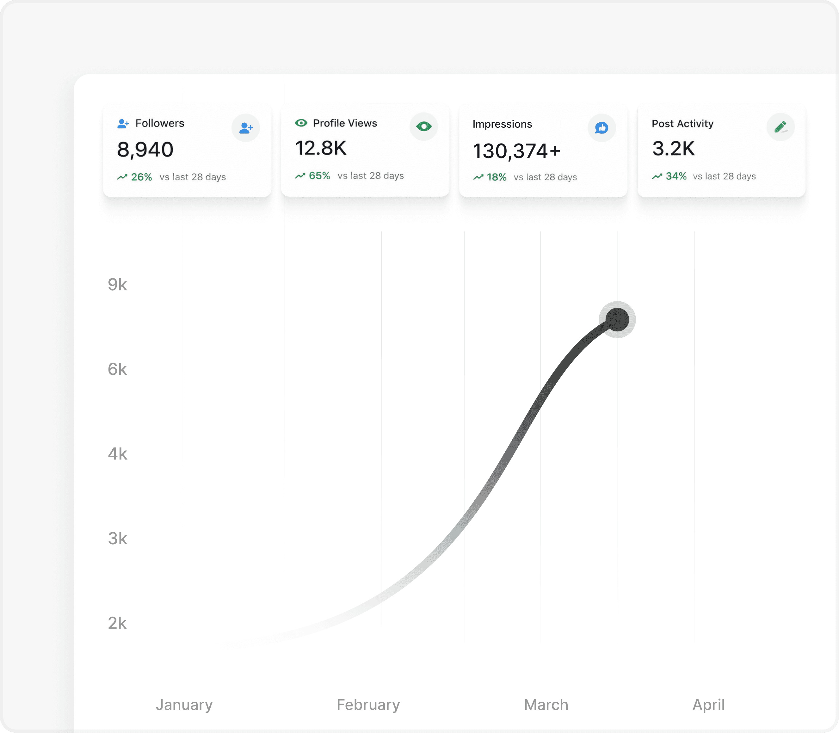The height and width of the screenshot is (733, 839).
Task: Click the blue thumbs-up Impressions icon
Action: click(x=601, y=128)
